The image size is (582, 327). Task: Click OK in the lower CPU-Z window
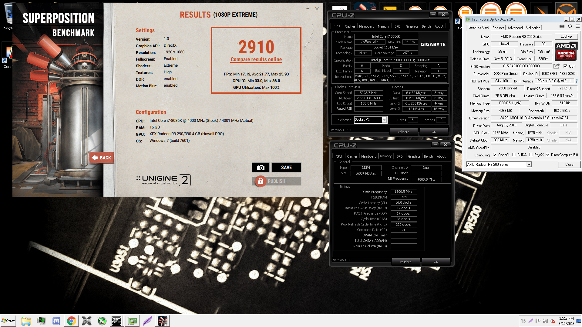point(436,262)
